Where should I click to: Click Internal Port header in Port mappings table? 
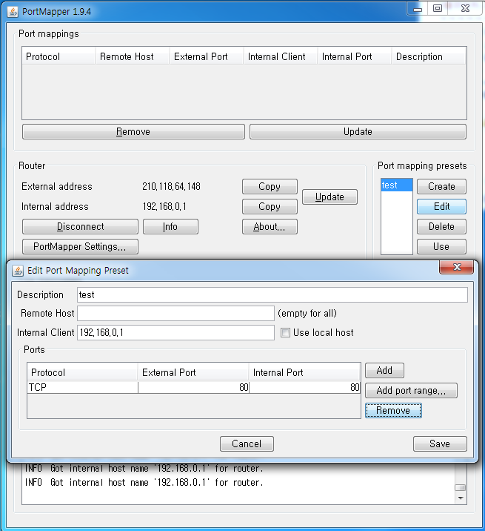(x=355, y=56)
